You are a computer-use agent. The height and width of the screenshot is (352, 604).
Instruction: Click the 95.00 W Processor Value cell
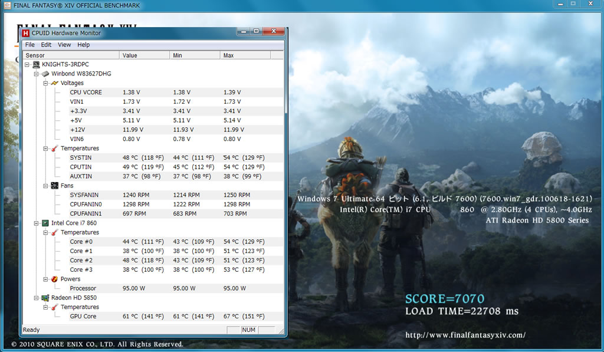(134, 288)
